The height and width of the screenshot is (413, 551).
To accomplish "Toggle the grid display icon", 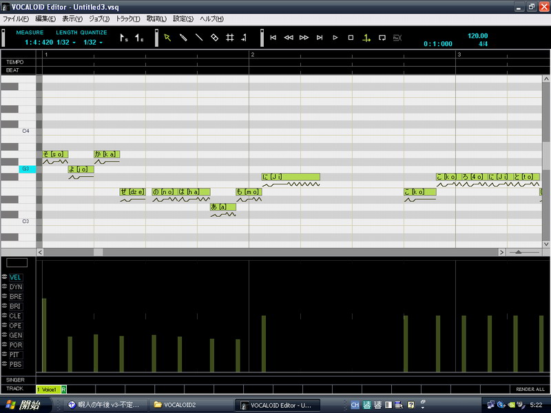I will [x=230, y=38].
